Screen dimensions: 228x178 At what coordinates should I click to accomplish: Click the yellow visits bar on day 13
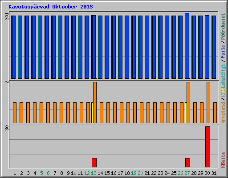pyautogui.click(x=92, y=113)
